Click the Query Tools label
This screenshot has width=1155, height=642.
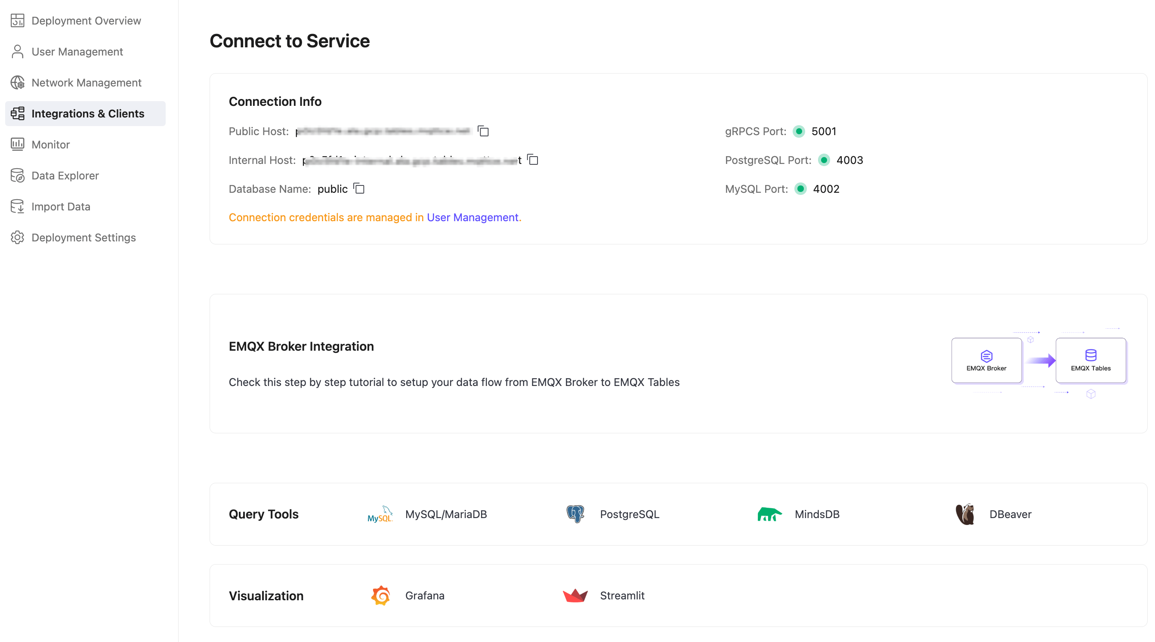pos(264,514)
